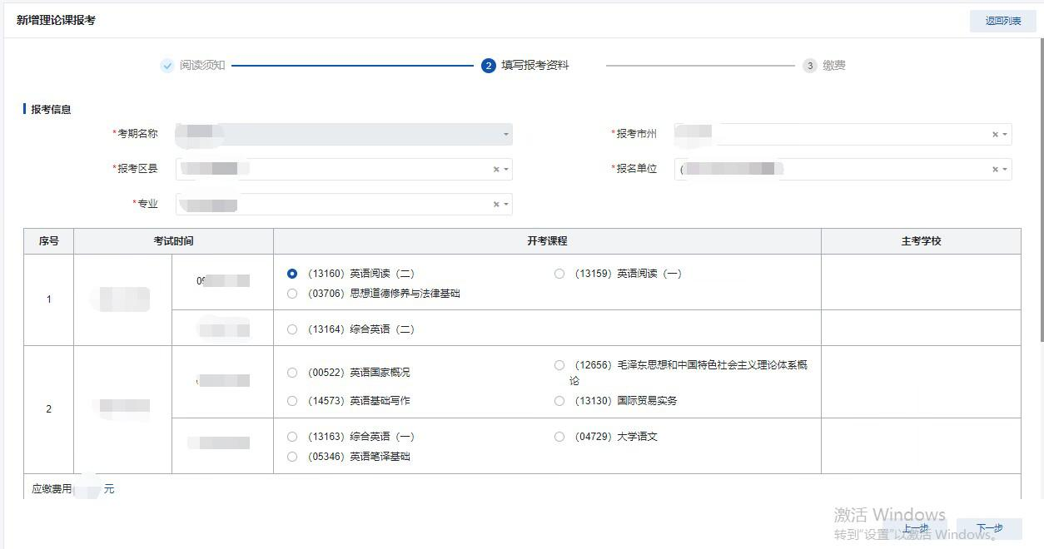Go back with the 上一步 button
The height and width of the screenshot is (549, 1044).
[916, 528]
